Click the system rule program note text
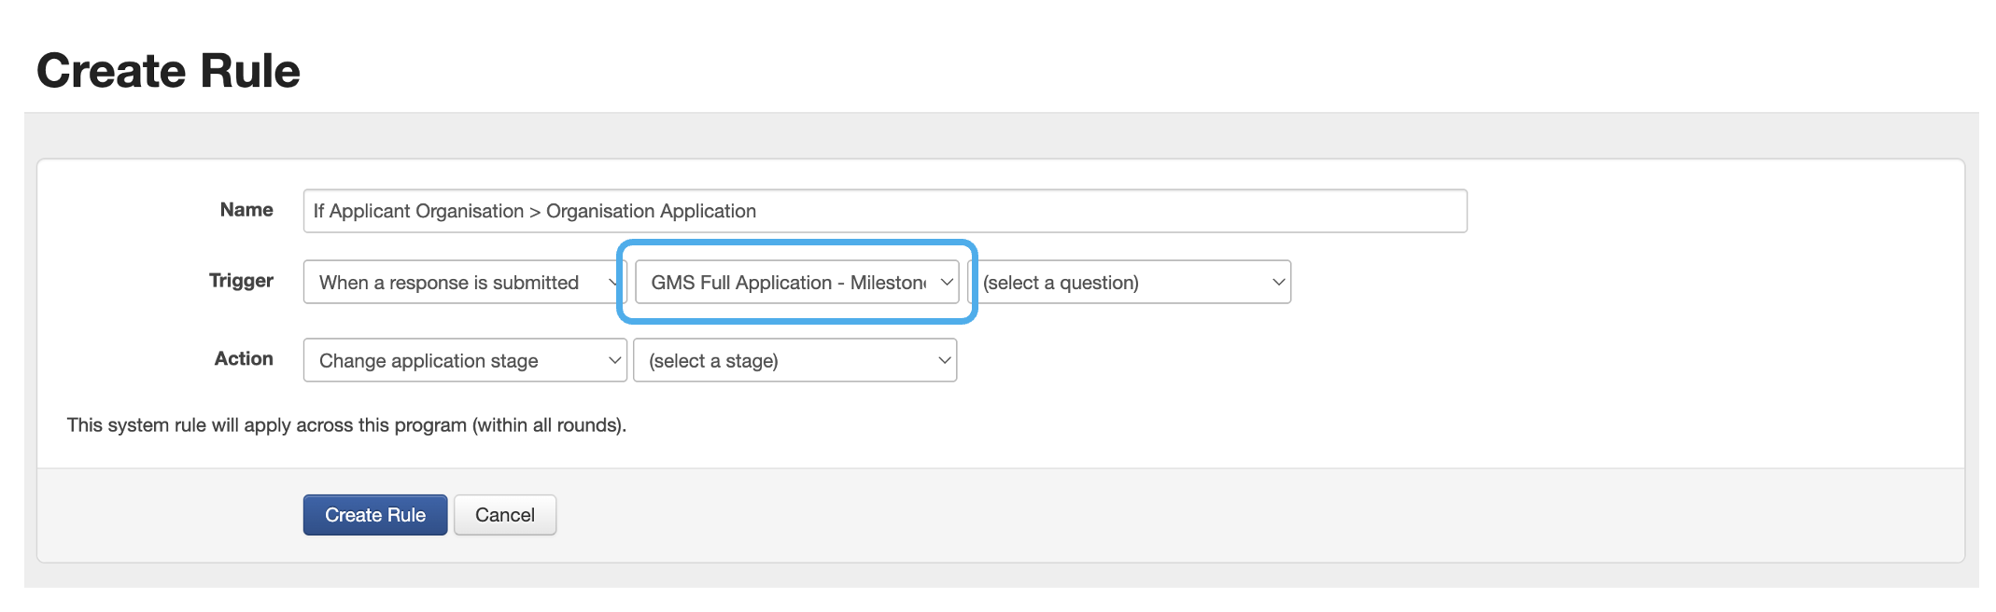The height and width of the screenshot is (612, 1996). 346,425
